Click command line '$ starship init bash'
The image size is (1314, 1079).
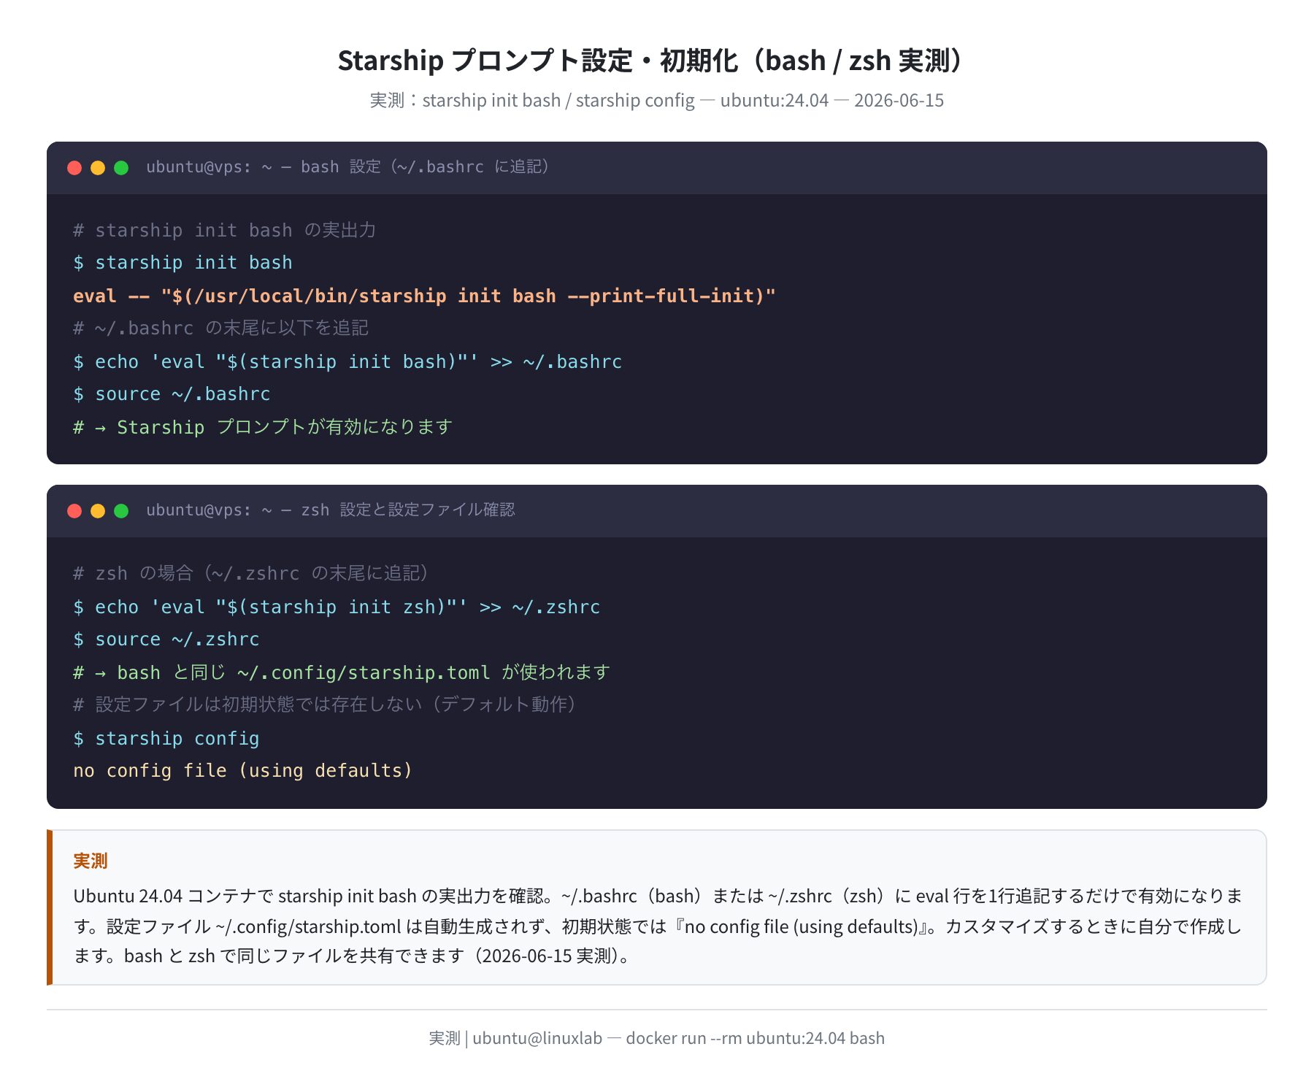[x=182, y=263]
